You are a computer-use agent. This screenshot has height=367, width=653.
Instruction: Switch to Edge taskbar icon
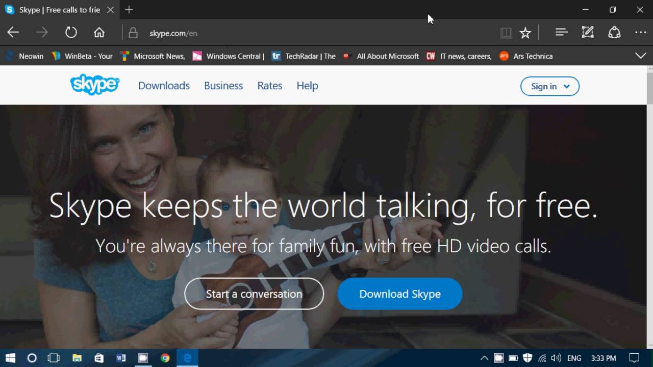pyautogui.click(x=187, y=358)
